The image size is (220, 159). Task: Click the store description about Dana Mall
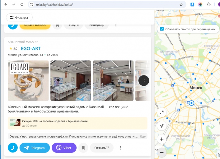[68, 109]
